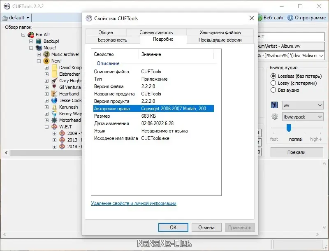Click the default profile icon
The height and width of the screenshot is (251, 329).
point(5,18)
